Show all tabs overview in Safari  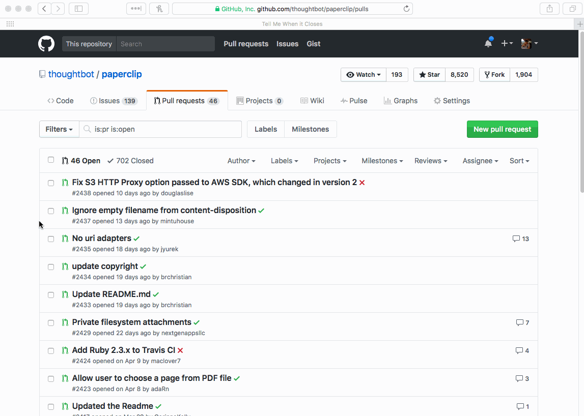tap(573, 9)
